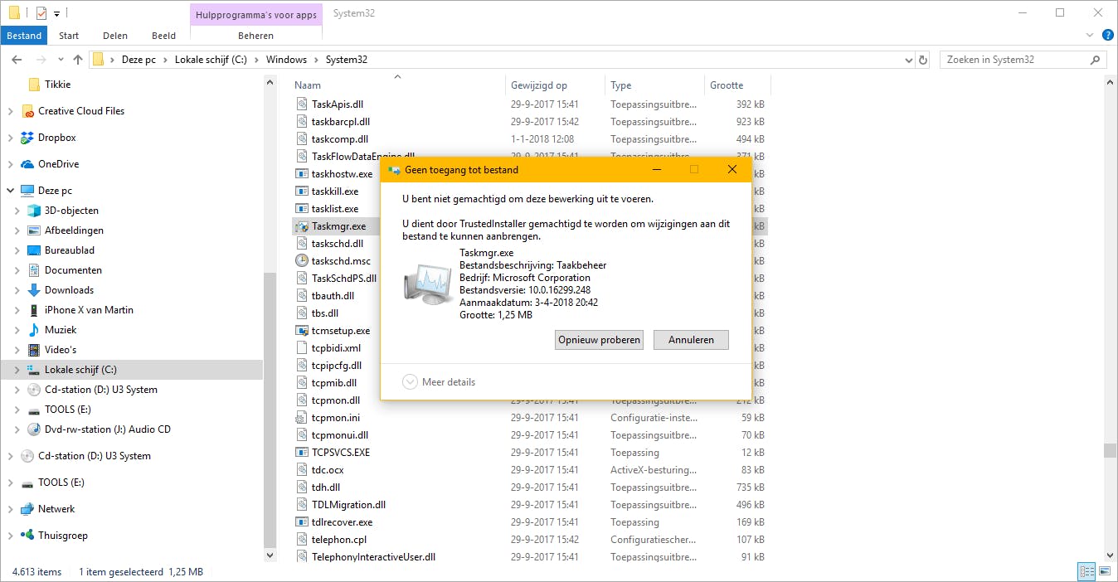Close the Geen toegang tot bestand dialog
The width and height of the screenshot is (1118, 582).
point(732,170)
